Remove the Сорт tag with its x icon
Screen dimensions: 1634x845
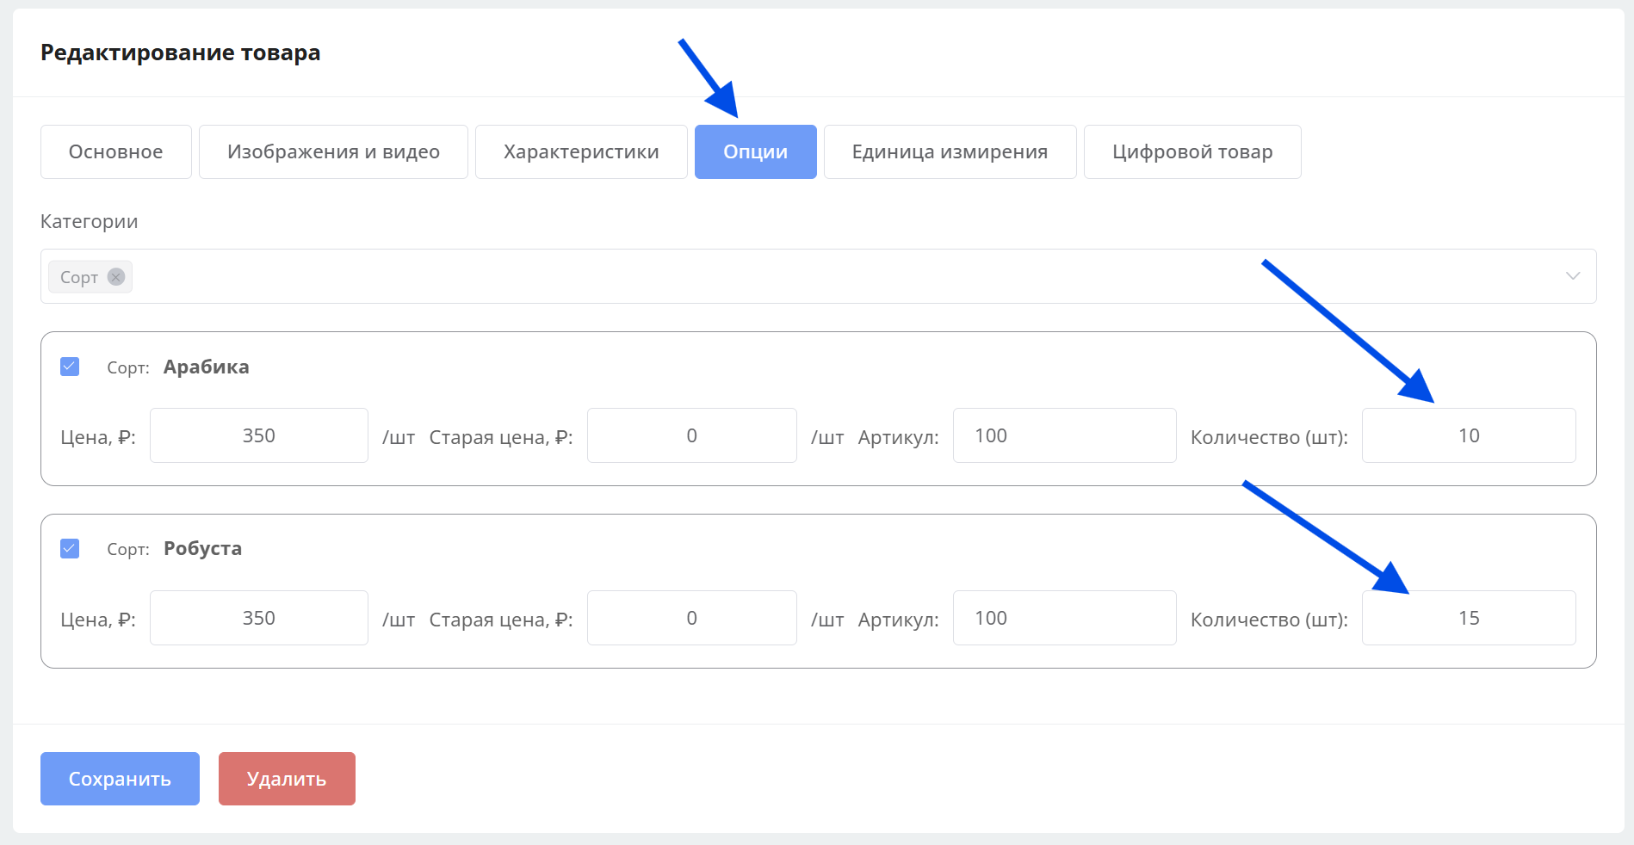click(116, 277)
